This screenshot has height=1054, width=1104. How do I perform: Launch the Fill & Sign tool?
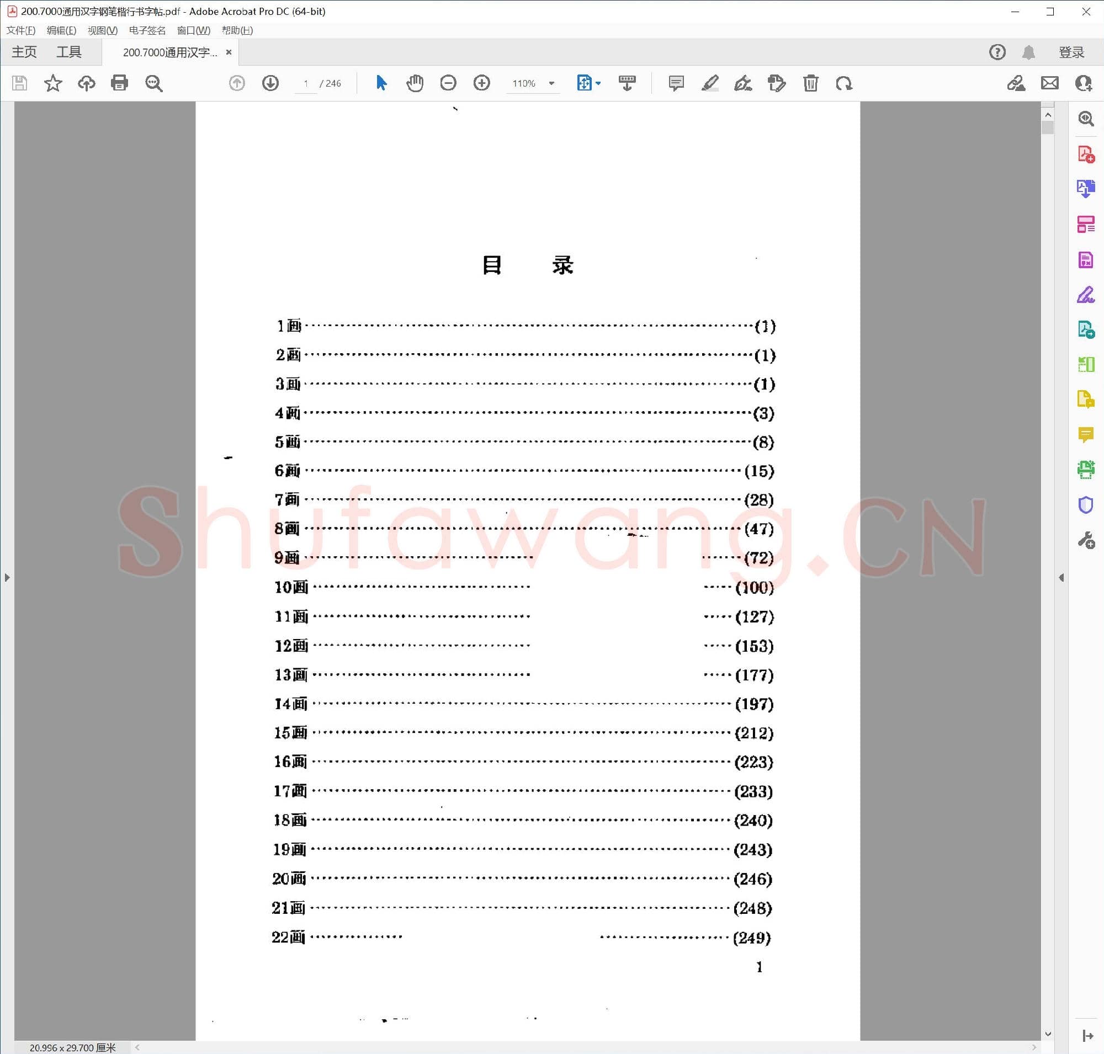coord(1086,294)
